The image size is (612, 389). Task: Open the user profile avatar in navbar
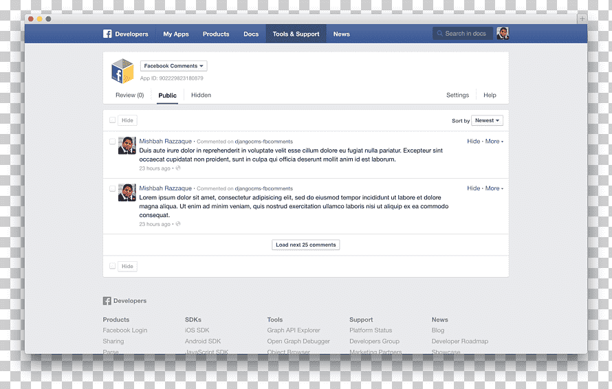[x=503, y=34]
